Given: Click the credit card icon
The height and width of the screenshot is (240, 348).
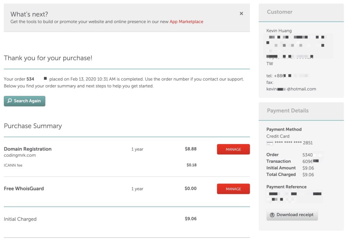Looking at the screenshot, I should pyautogui.click(x=269, y=143).
